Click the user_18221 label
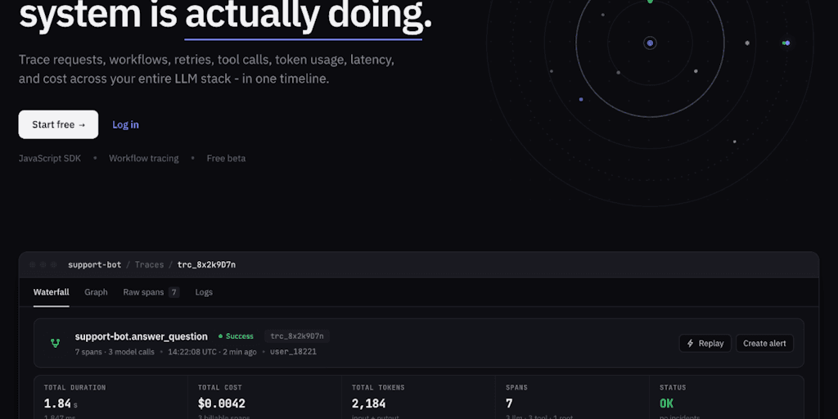The width and height of the screenshot is (838, 419). point(294,352)
